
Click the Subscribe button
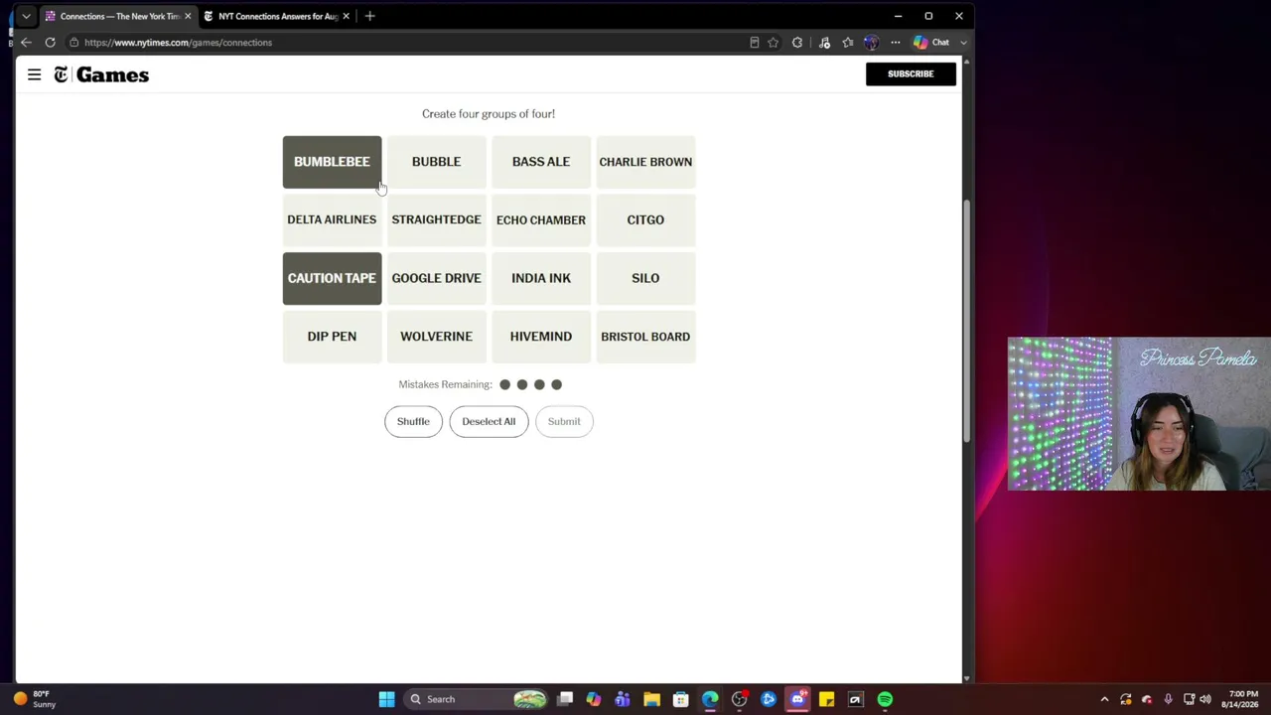click(x=911, y=73)
